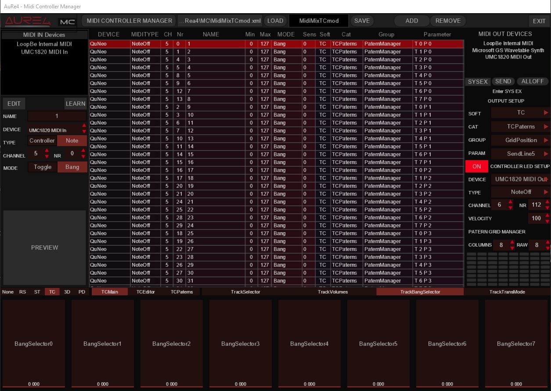Image resolution: width=551 pixels, height=391 pixels.
Task: Select the TrackVolumes tab
Action: click(332, 292)
